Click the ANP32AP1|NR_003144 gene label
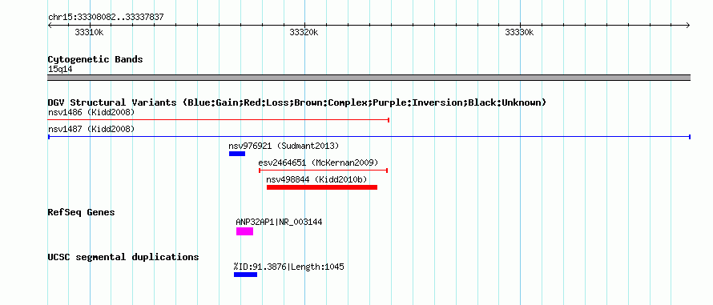The height and width of the screenshot is (305, 713). pyautogui.click(x=280, y=222)
